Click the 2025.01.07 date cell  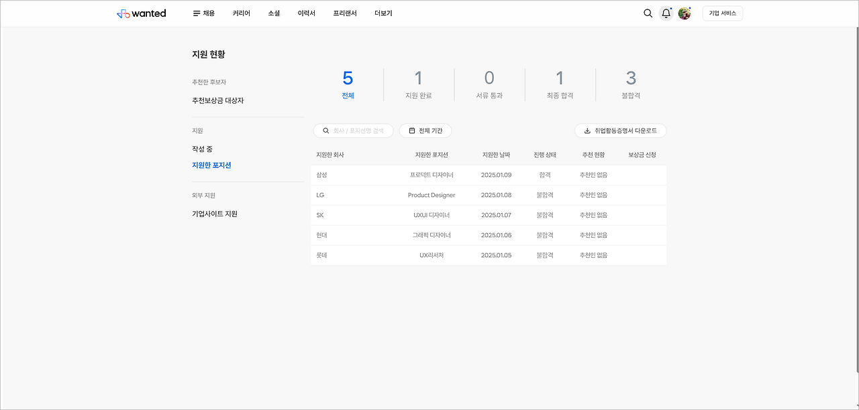[497, 215]
